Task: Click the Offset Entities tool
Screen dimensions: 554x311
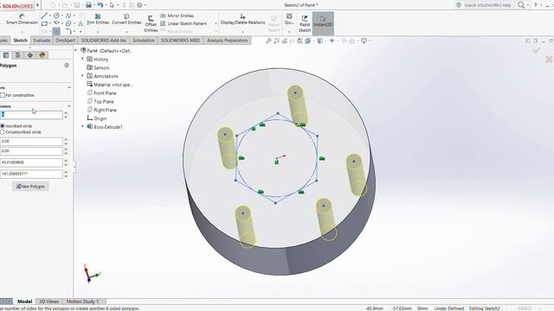Action: click(151, 23)
